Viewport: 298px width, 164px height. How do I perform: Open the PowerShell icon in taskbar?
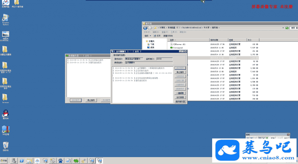click(22, 161)
